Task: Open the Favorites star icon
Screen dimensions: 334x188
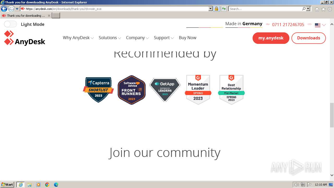Action: pos(323,9)
